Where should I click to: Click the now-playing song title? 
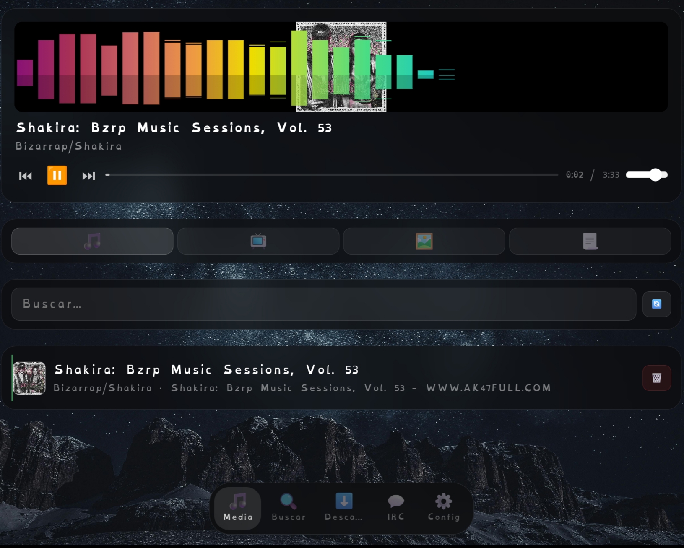click(174, 128)
